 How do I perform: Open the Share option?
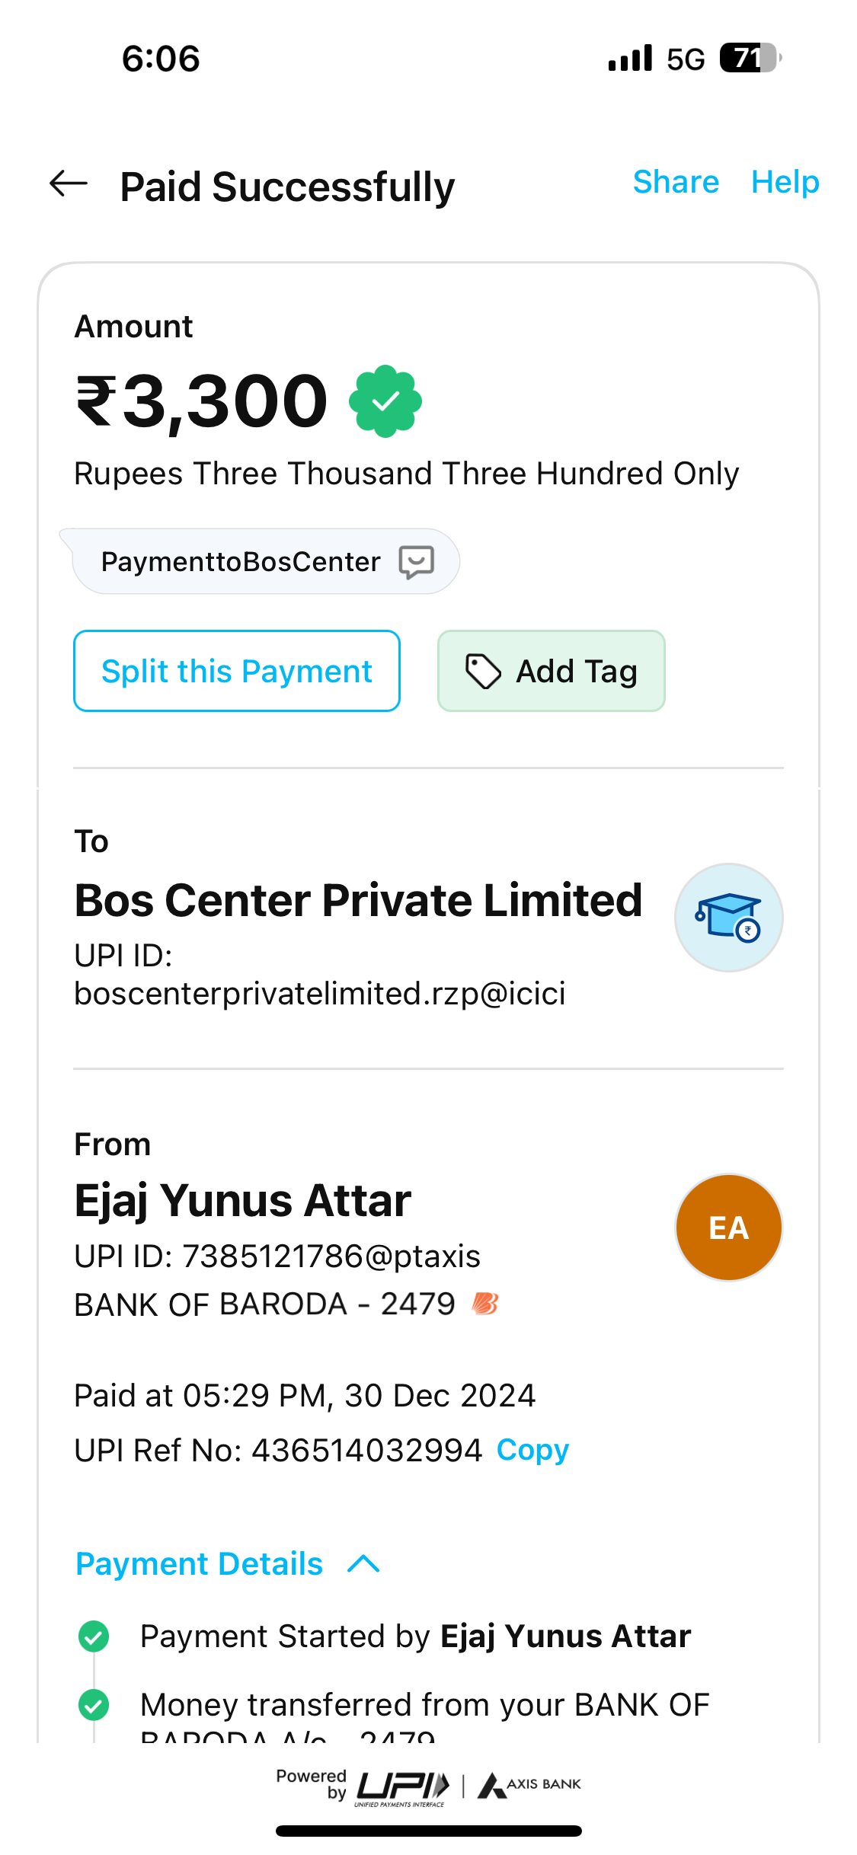tap(676, 182)
